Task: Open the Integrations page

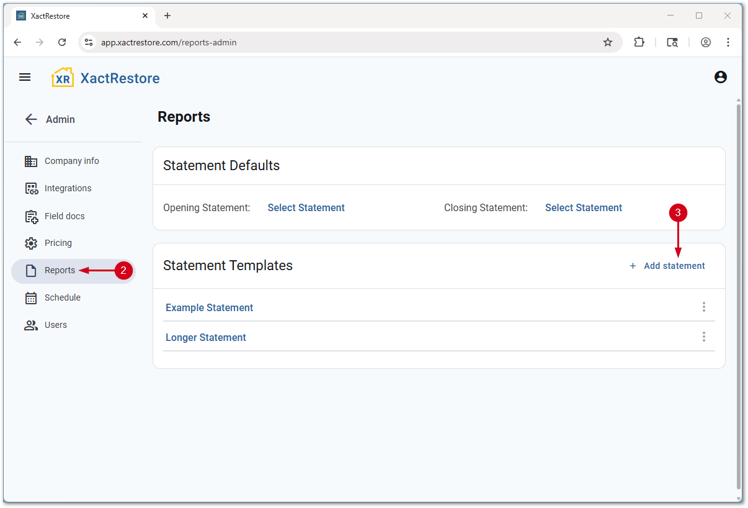Action: pyautogui.click(x=68, y=188)
